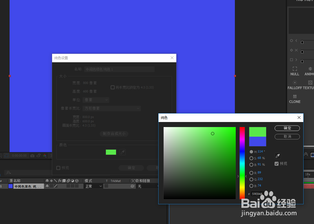Click the eyedropper in the color picker dialog
The image size is (314, 224).
(x=278, y=156)
